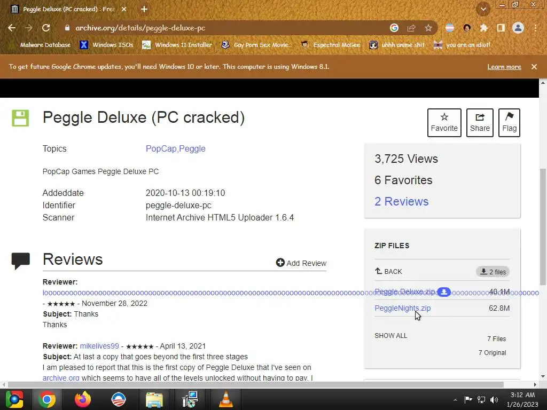
Task: Click the 2 Reviews link
Action: pyautogui.click(x=402, y=201)
